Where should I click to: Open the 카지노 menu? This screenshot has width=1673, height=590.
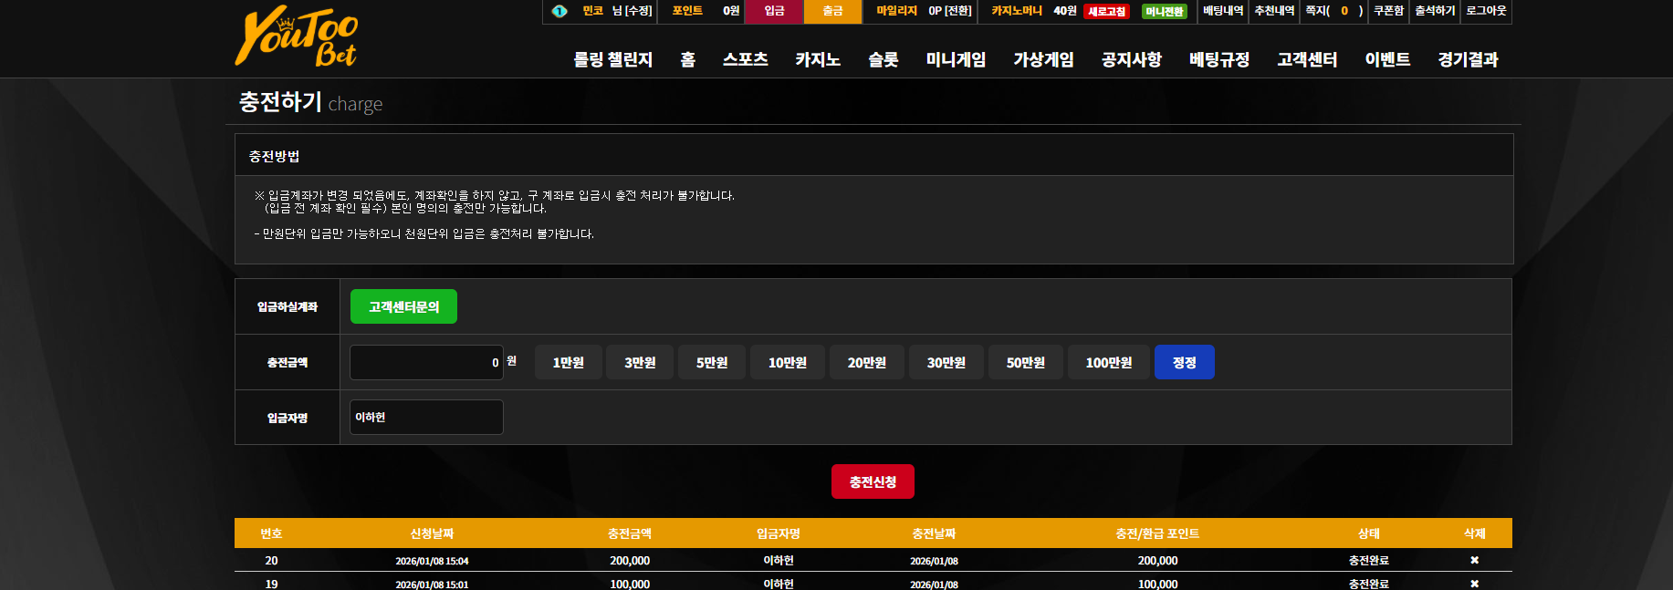(817, 59)
